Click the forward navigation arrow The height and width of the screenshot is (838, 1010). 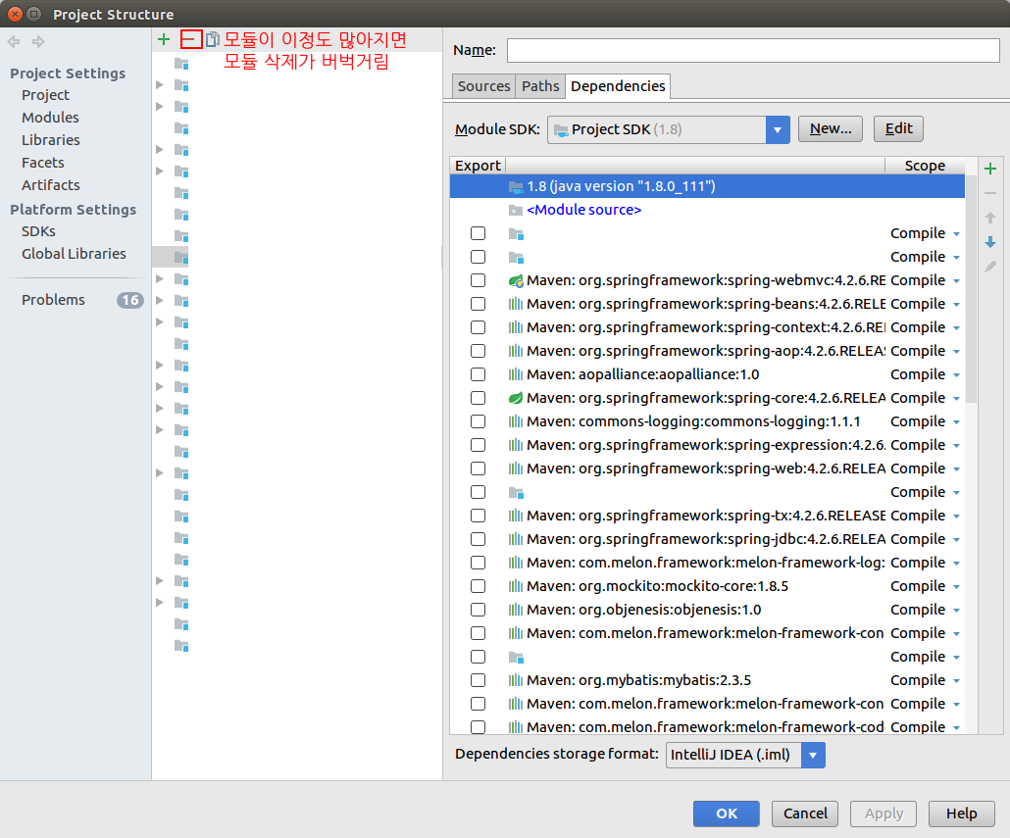38,42
